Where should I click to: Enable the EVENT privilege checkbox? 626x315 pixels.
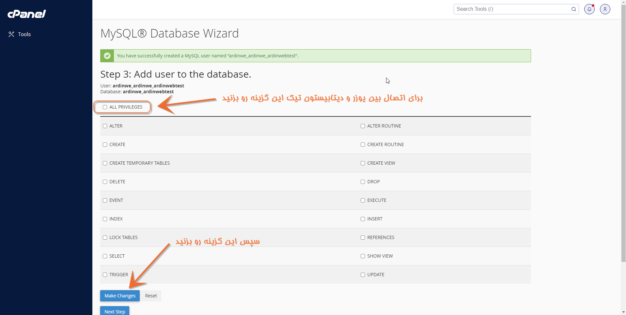(105, 200)
